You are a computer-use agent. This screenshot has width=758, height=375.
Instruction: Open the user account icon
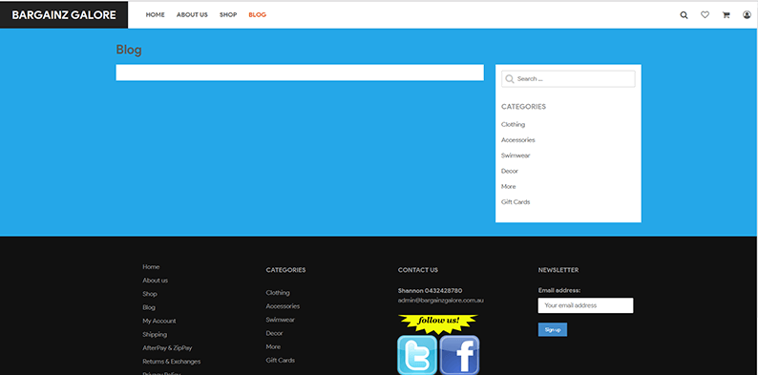pos(747,15)
